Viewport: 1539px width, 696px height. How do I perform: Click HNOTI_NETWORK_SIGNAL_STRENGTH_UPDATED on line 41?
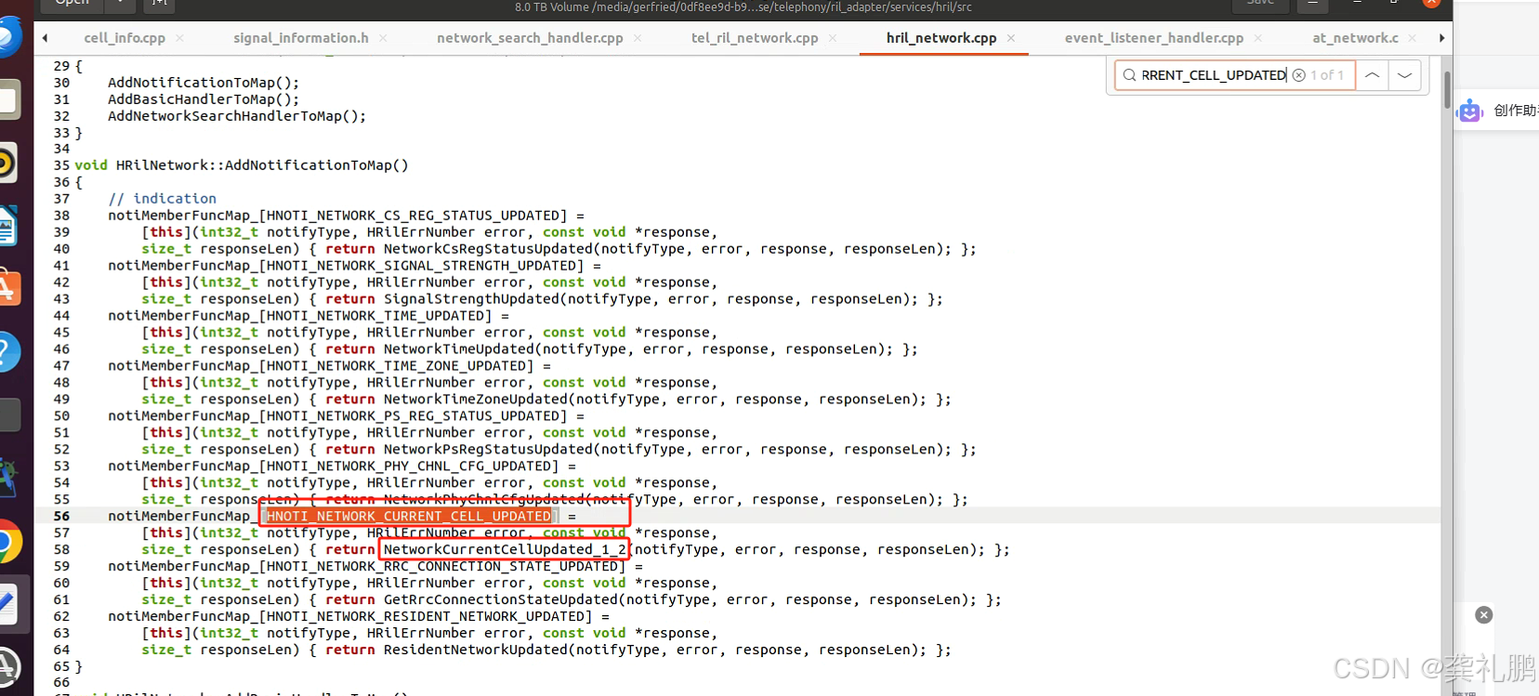421,266
